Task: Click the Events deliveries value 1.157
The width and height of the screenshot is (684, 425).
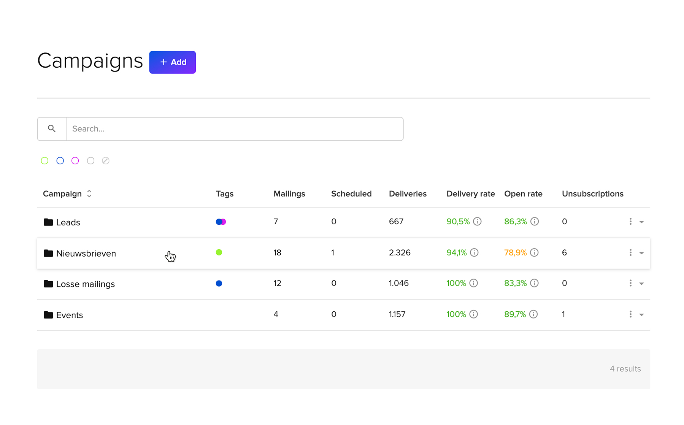Action: click(397, 315)
